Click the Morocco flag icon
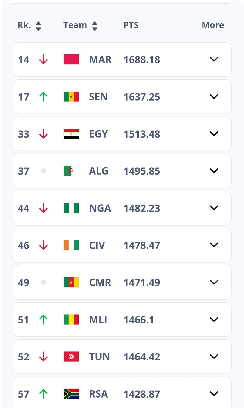 71,59
